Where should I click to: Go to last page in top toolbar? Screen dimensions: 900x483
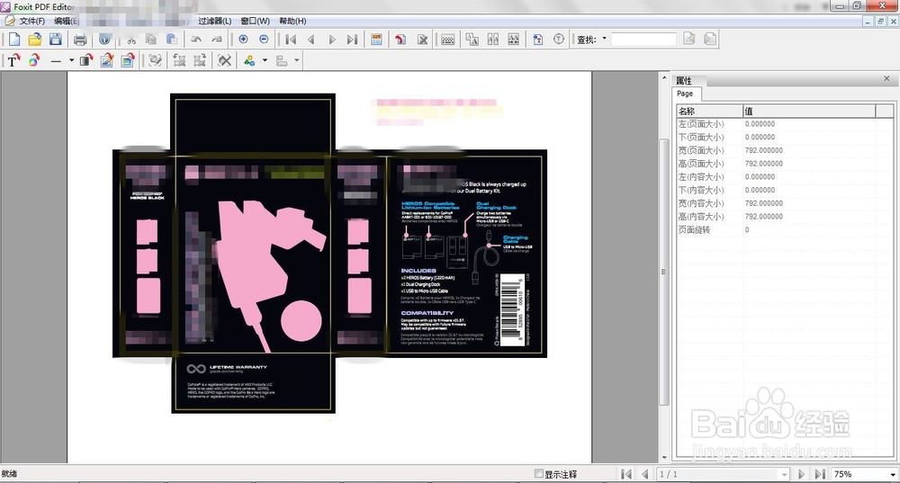tap(352, 39)
